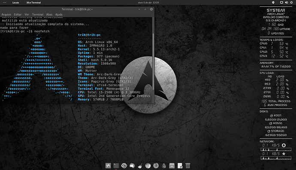296x170 pixels.
Task: Close the Terminal window
Action: point(151,9)
